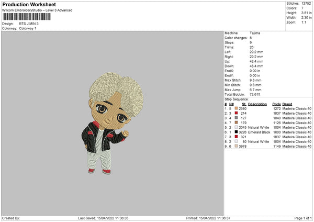Click the Width value '2.30 in'
This screenshot has height=222, width=314.
[306, 18]
